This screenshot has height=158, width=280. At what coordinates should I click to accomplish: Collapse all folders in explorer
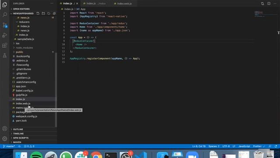point(54,14)
